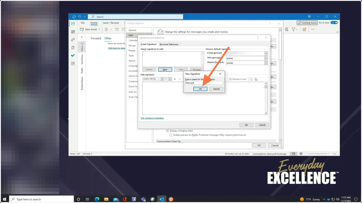Screen dimensions: 362x203
Task: Click the Archive icon in Outlook ribbon
Action: [x=117, y=29]
